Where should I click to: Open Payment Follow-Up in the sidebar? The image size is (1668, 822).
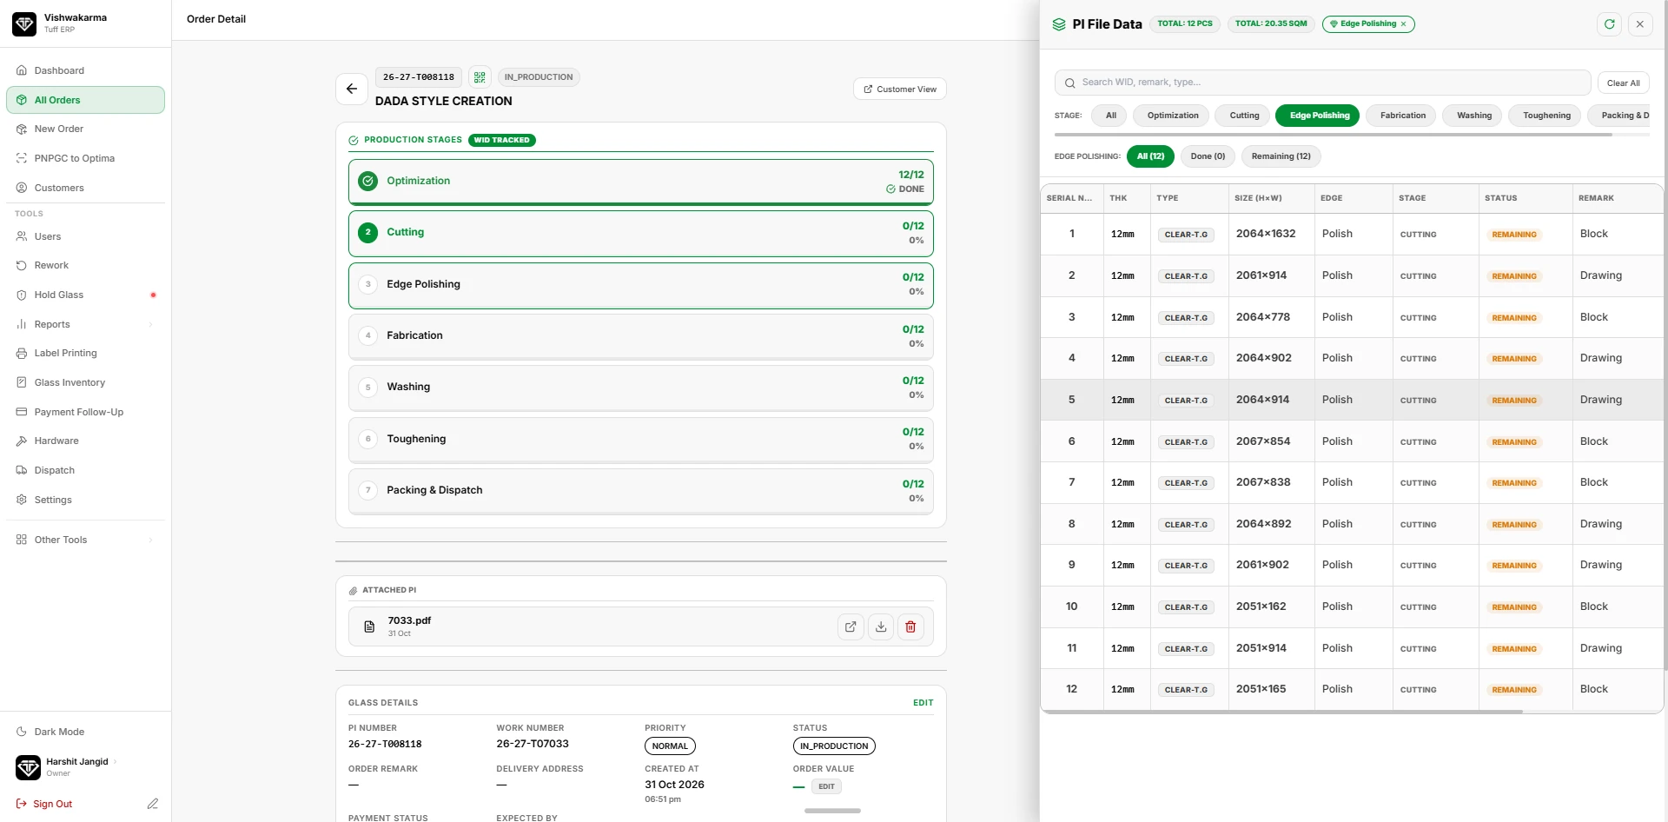pyautogui.click(x=85, y=412)
